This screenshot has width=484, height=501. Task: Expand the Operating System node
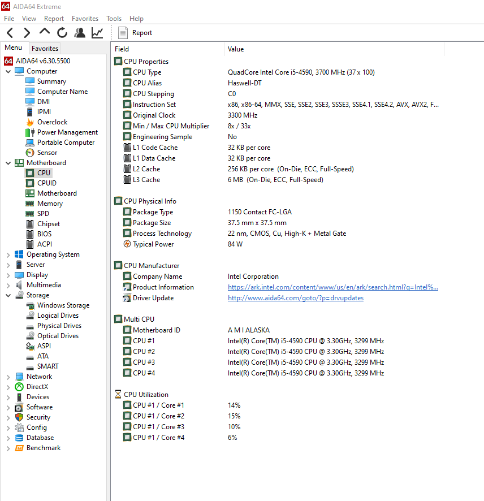(x=8, y=254)
